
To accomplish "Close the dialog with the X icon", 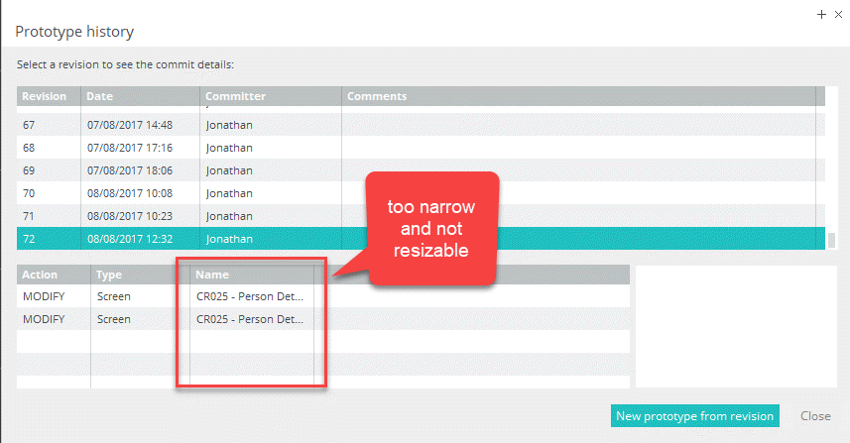I will [x=836, y=14].
